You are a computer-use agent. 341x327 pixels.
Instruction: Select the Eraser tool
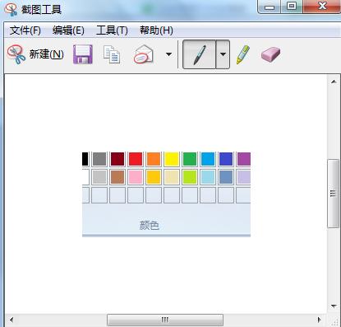pos(270,54)
